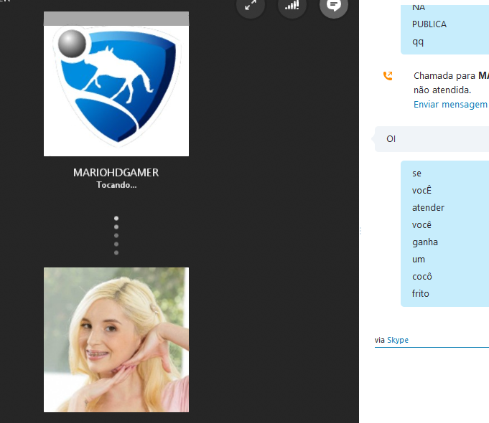Click the Chamada para call notice text
Viewport: 489px width, 423px height.
point(444,76)
